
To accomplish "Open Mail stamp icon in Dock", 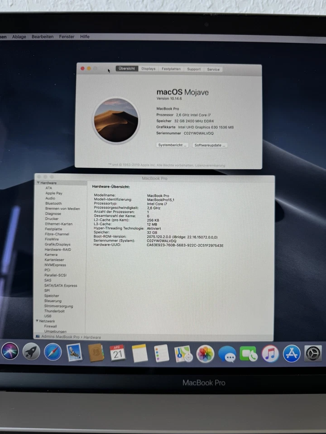I will (74, 352).
